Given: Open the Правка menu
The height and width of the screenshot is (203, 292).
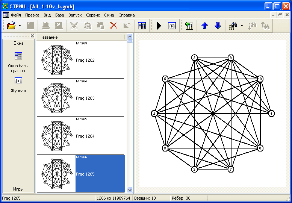Looking at the screenshot, I should [x=32, y=15].
